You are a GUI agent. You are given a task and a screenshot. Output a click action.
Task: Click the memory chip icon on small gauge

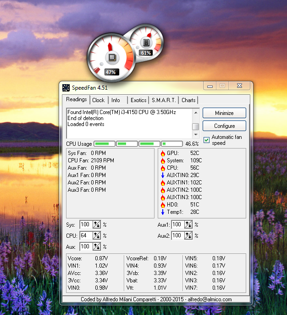(146, 42)
